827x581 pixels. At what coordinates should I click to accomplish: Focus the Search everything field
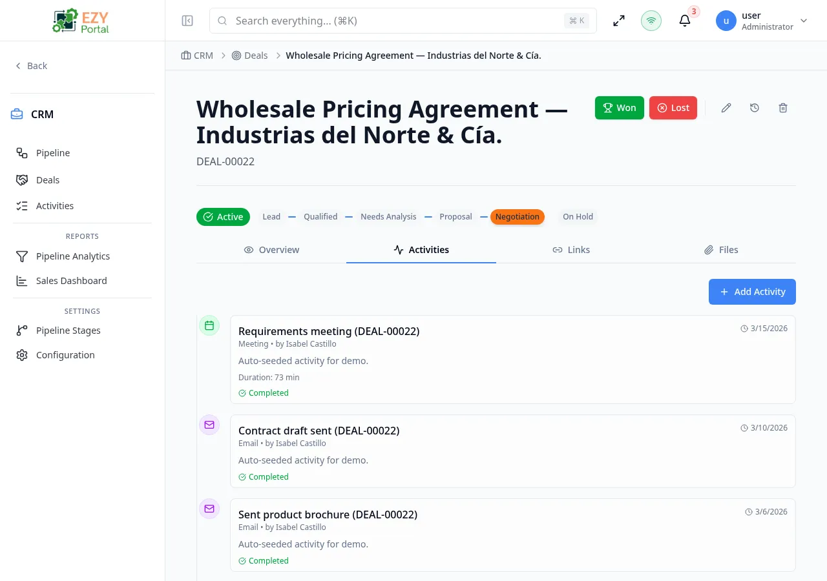(403, 21)
